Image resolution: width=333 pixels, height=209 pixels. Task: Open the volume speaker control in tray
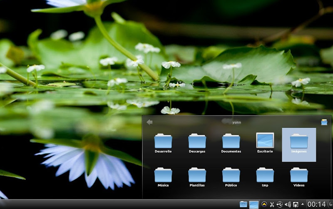coord(288,204)
